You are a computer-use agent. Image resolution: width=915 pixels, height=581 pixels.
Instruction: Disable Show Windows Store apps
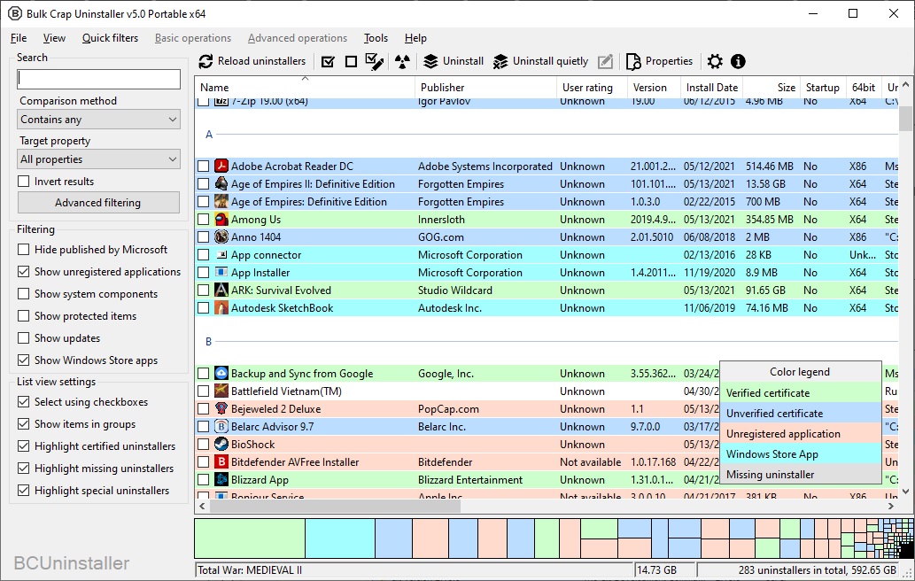[23, 360]
